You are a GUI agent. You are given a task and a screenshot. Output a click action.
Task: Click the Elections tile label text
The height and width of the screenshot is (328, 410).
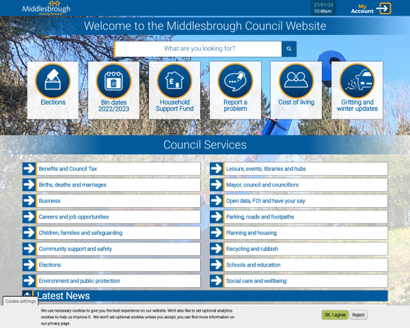pos(53,102)
